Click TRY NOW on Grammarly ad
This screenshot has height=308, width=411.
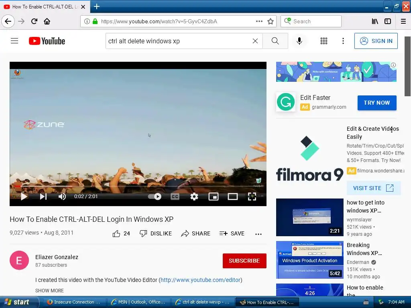tap(376, 103)
